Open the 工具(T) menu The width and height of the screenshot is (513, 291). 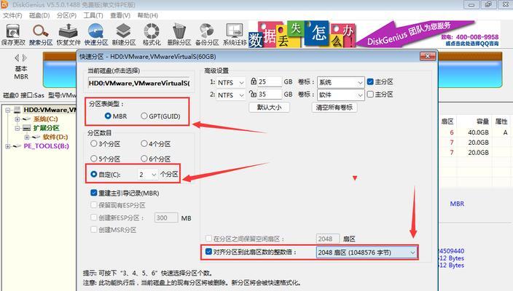93,15
